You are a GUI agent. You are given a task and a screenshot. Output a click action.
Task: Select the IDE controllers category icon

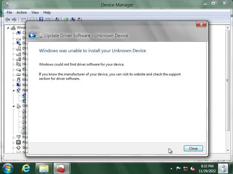(x=19, y=69)
